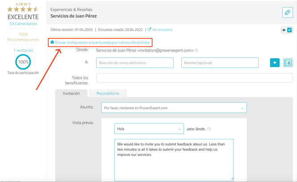This screenshot has width=297, height=182.
Task: Select the send invitations by email radio bullet
Action: [52, 43]
